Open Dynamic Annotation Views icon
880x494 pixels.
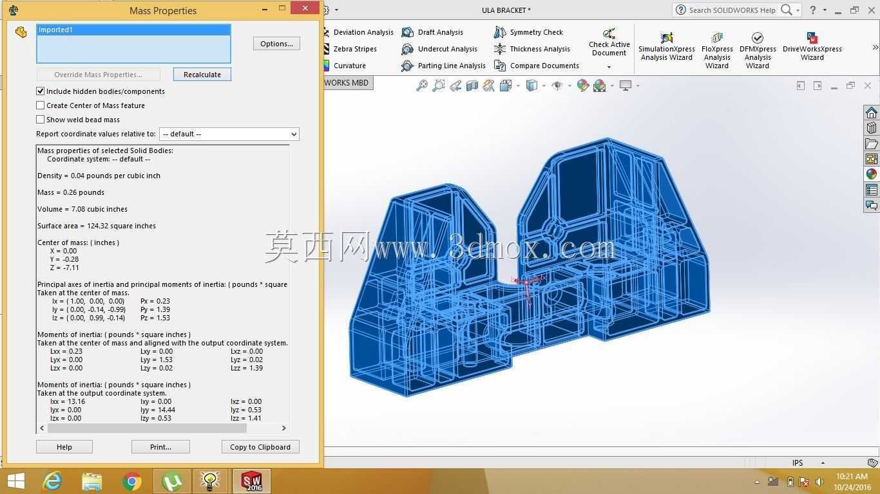click(489, 86)
